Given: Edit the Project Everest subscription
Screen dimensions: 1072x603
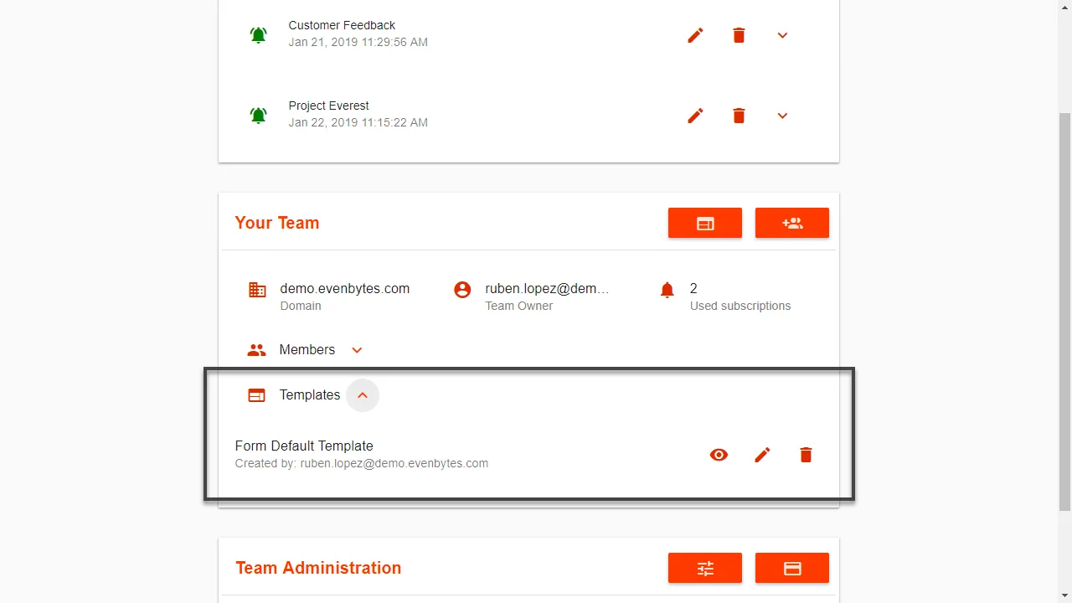Looking at the screenshot, I should (x=695, y=116).
